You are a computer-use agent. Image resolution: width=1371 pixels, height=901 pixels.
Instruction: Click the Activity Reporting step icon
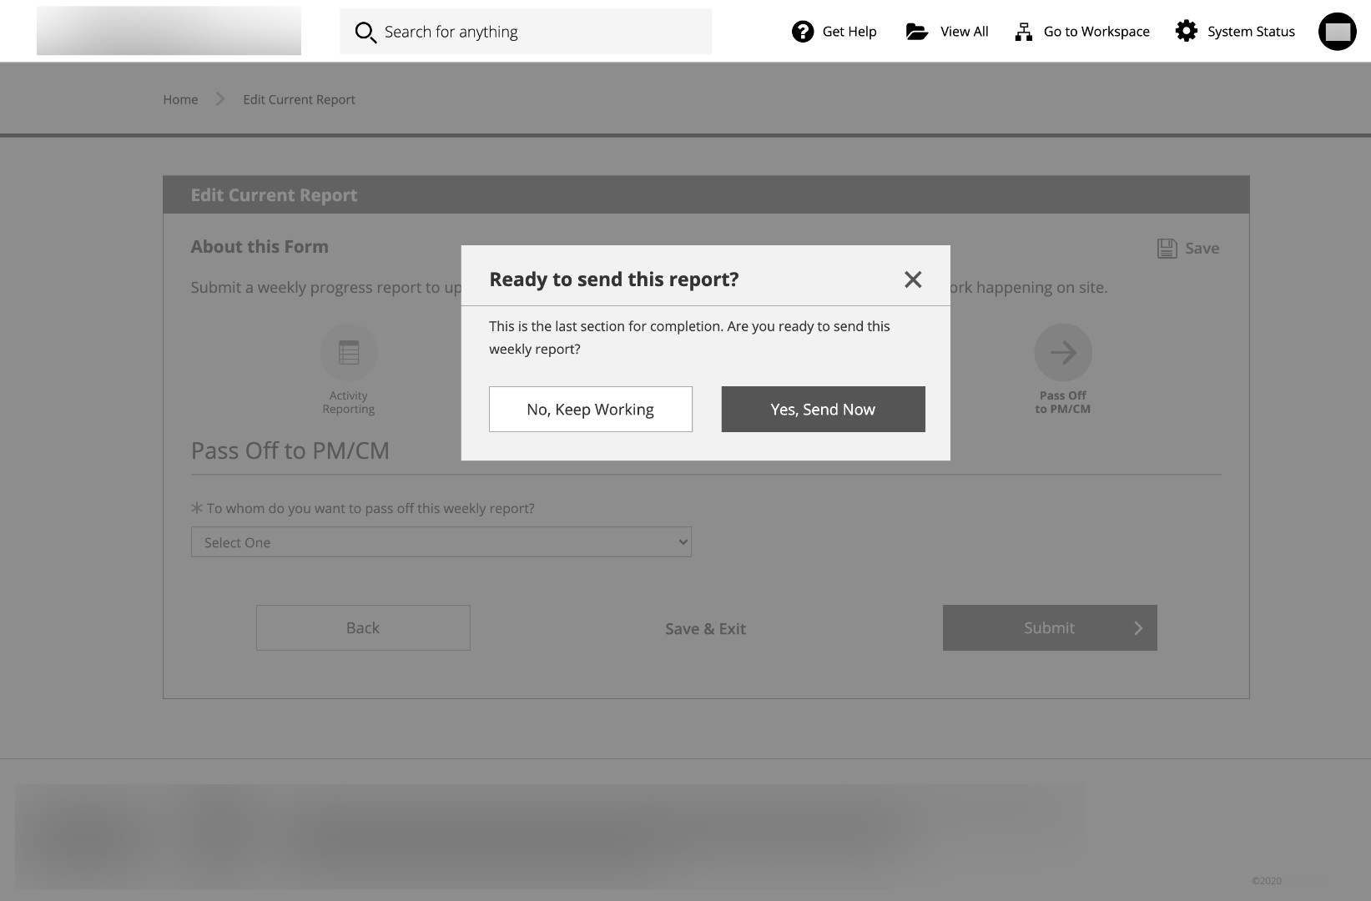point(349,353)
